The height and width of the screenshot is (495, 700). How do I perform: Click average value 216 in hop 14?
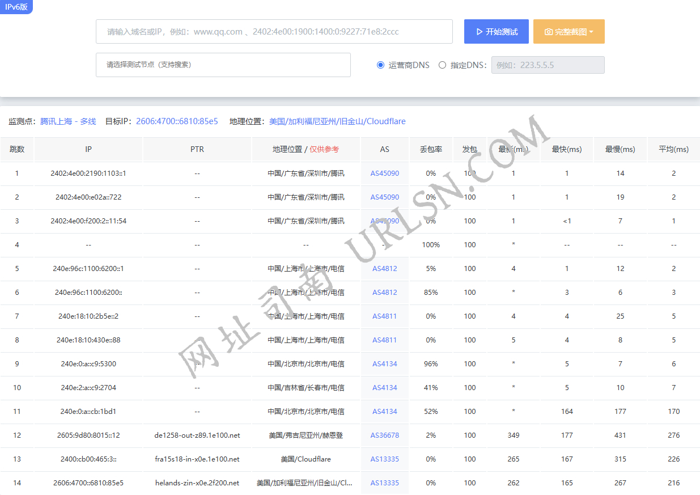click(x=674, y=483)
